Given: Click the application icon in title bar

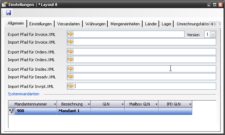Looking at the screenshot, I should pos(4,5).
